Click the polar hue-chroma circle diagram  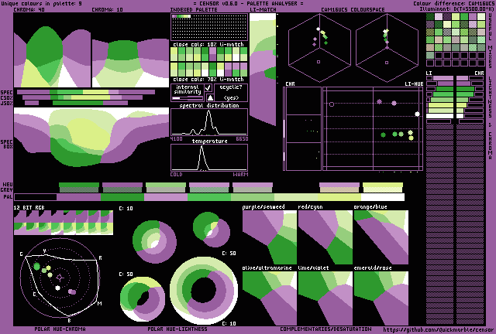click(x=58, y=277)
